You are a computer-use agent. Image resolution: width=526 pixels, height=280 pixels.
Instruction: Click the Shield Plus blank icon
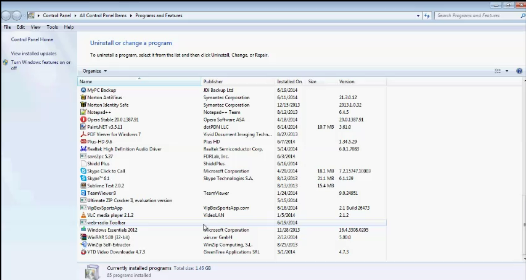click(x=83, y=164)
